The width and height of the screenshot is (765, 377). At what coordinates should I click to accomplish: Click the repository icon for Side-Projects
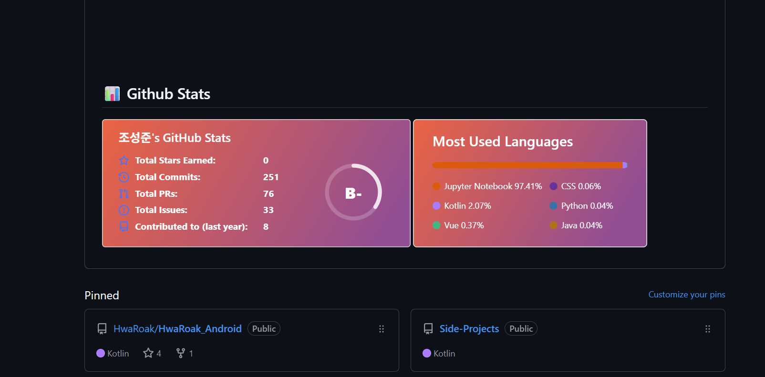pyautogui.click(x=428, y=329)
